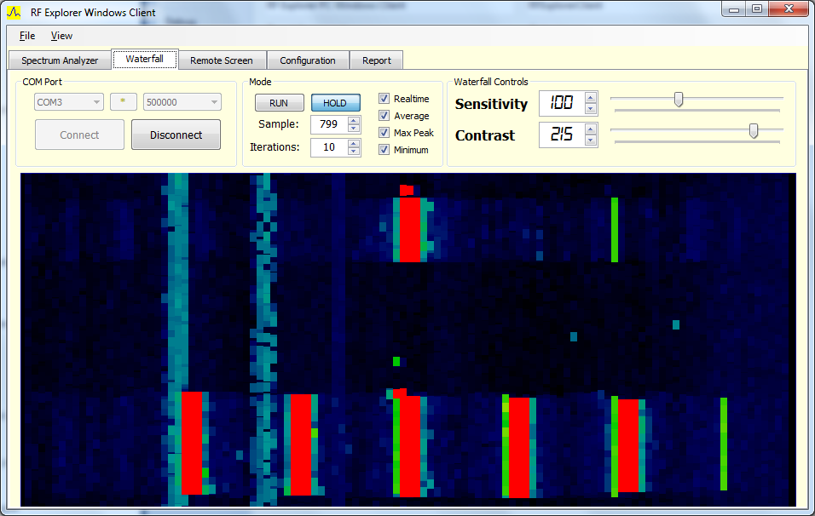Go to the Remote Screen tab
The height and width of the screenshot is (516, 815).
click(222, 60)
